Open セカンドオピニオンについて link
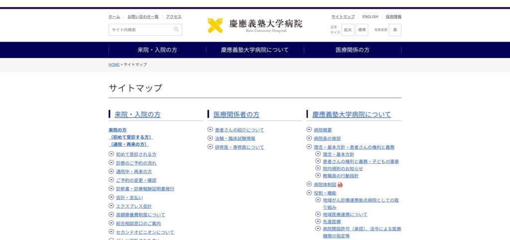510x240 pixels. pos(145,232)
